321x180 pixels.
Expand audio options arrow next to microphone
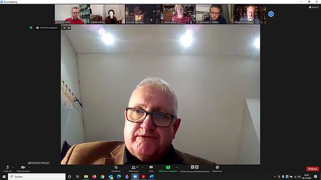point(13,167)
